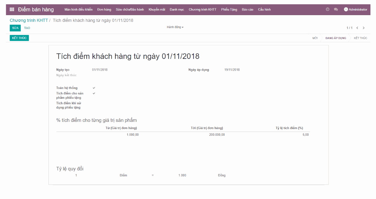Viewport: 376px width, 199px height.
Task: Open the apps grid icon
Action: pos(12,9)
